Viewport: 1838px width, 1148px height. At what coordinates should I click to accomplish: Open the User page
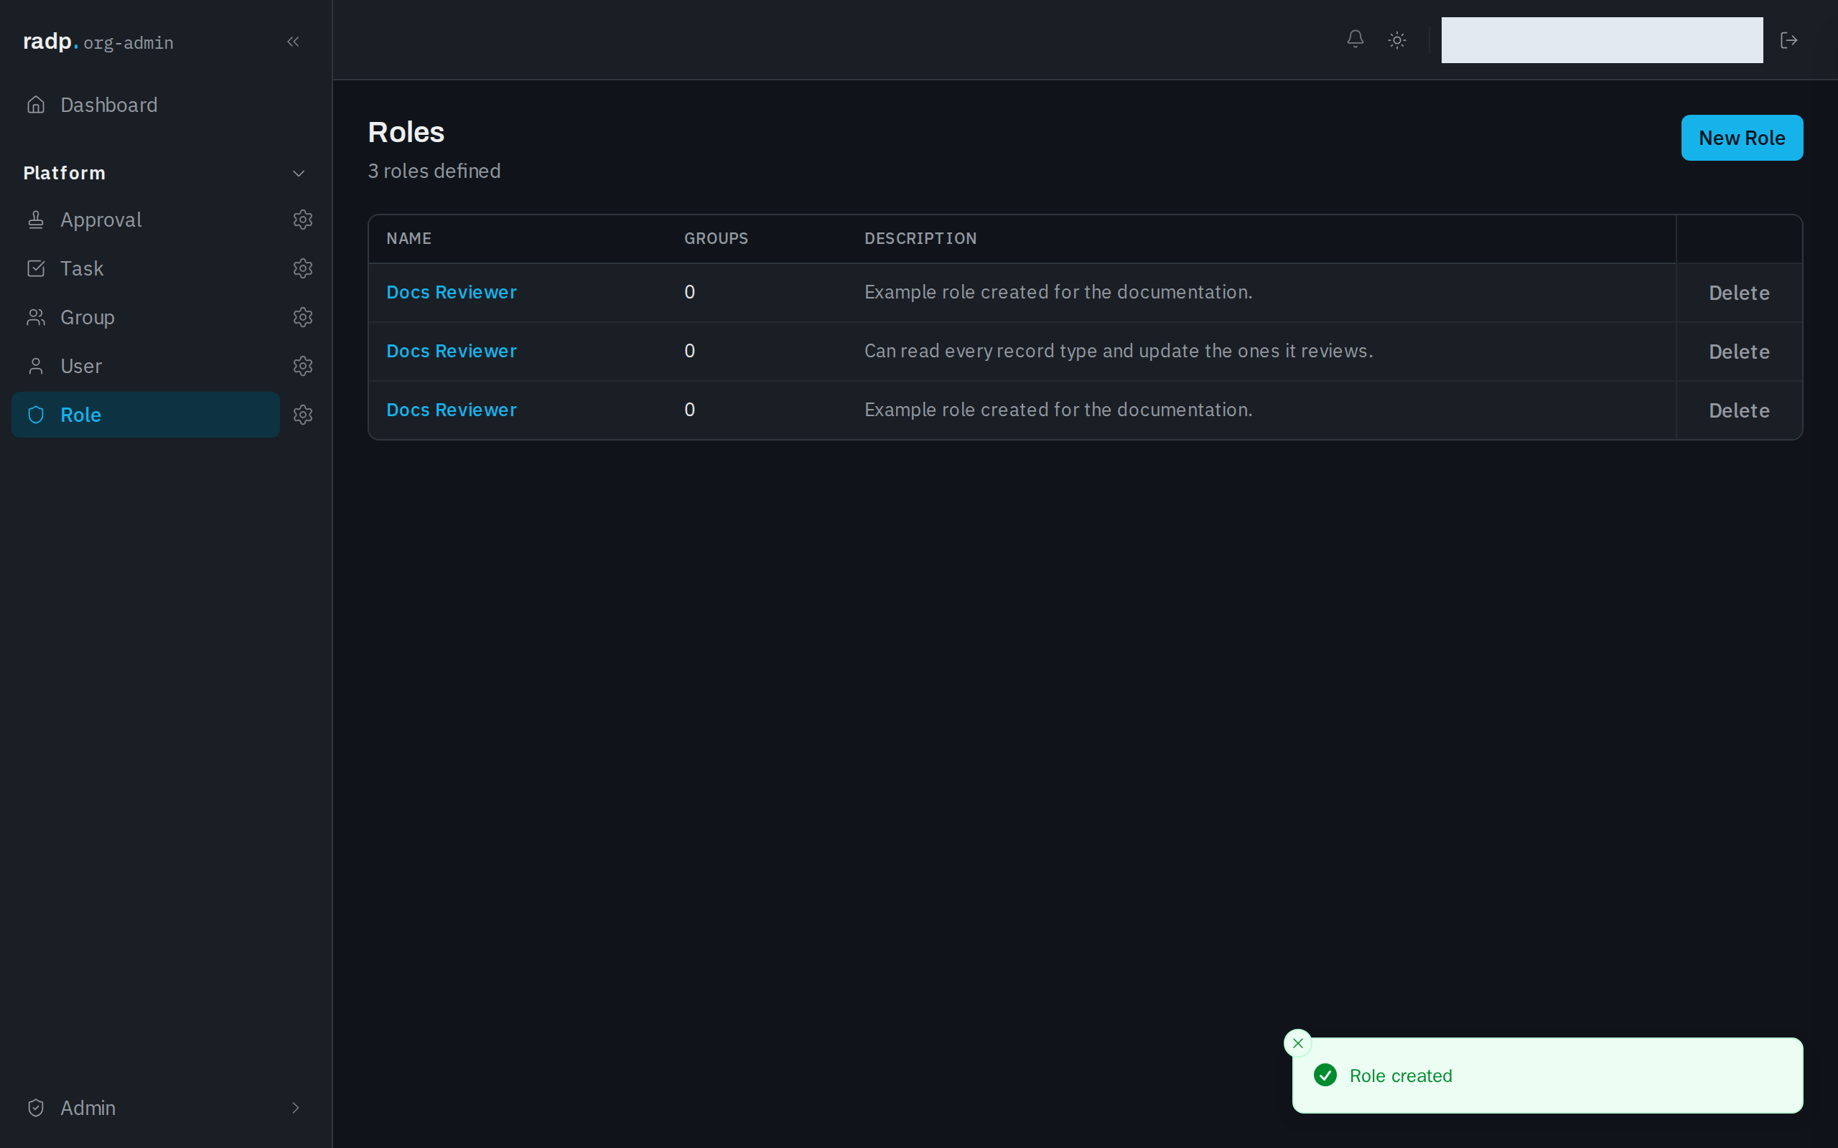pyautogui.click(x=146, y=366)
